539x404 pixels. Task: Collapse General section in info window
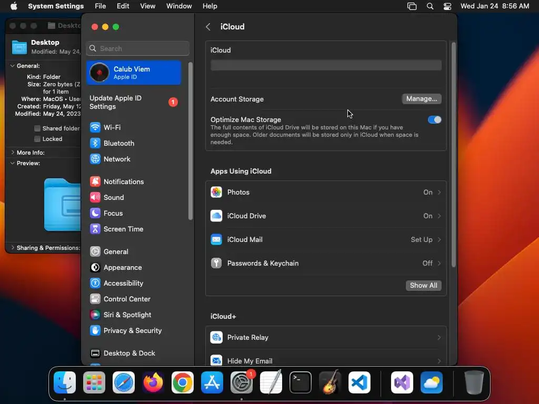click(x=13, y=66)
